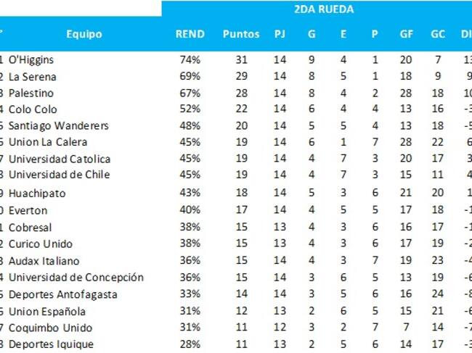Click the GC column header

tap(438, 34)
